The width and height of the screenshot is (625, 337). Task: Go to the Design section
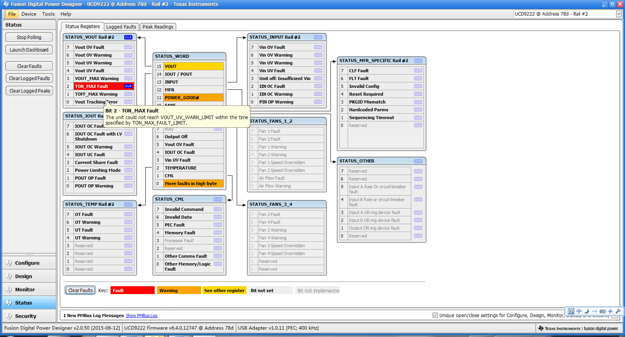[29, 276]
